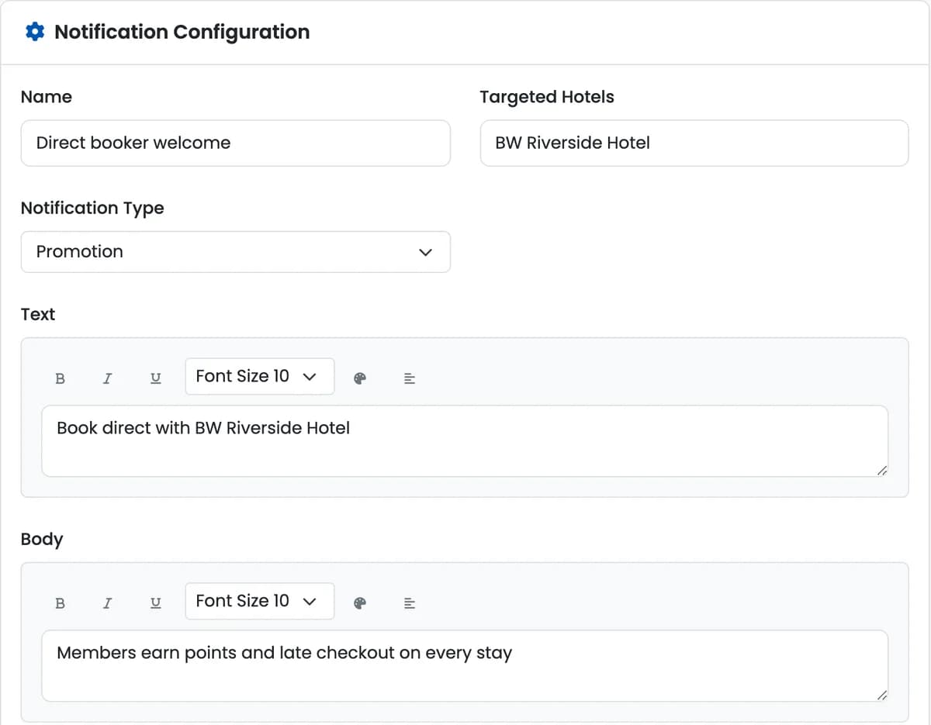931x725 pixels.
Task: Toggle Italic in the Body editor
Action: [x=107, y=603]
